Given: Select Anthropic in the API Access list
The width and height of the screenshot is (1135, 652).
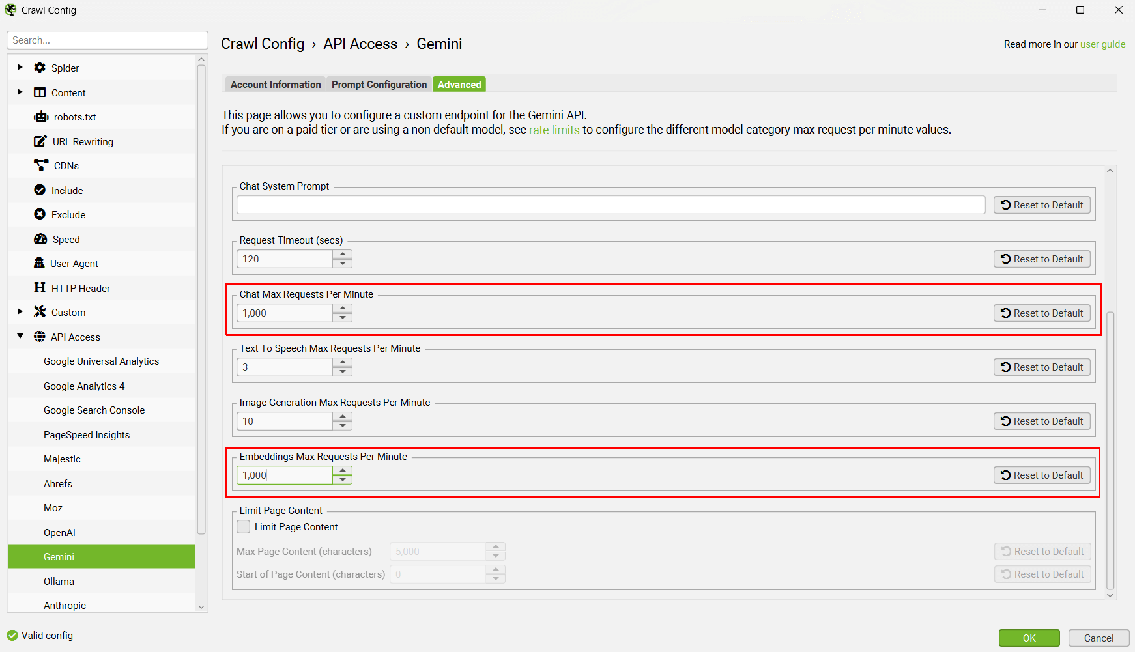Looking at the screenshot, I should point(65,605).
